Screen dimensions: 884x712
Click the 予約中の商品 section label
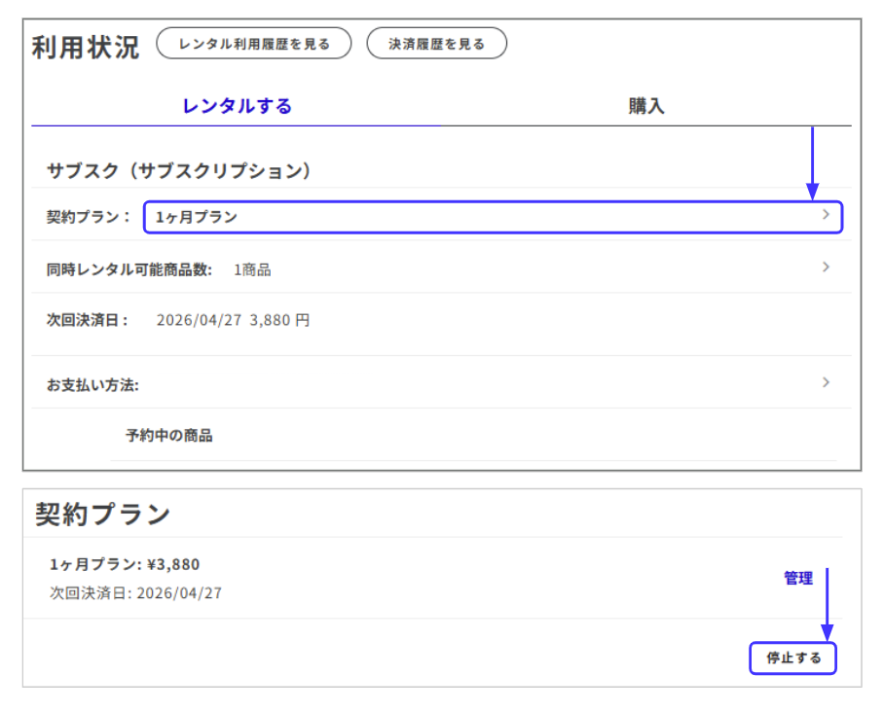(168, 435)
